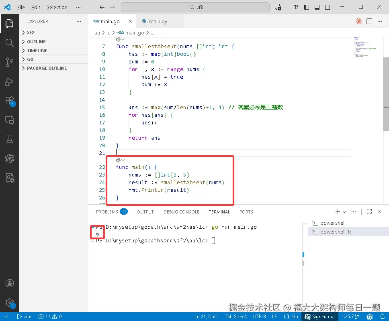Screen dimensions: 389x321
Task: Split the editor to the right
Action: pyautogui.click(x=369, y=21)
